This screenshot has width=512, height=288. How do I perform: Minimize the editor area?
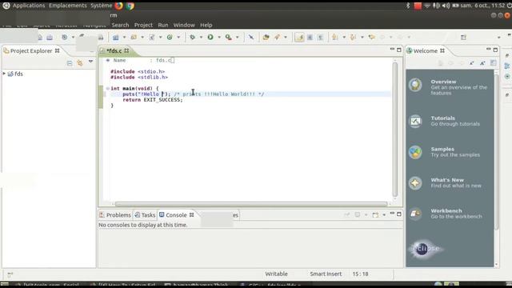(392, 50)
